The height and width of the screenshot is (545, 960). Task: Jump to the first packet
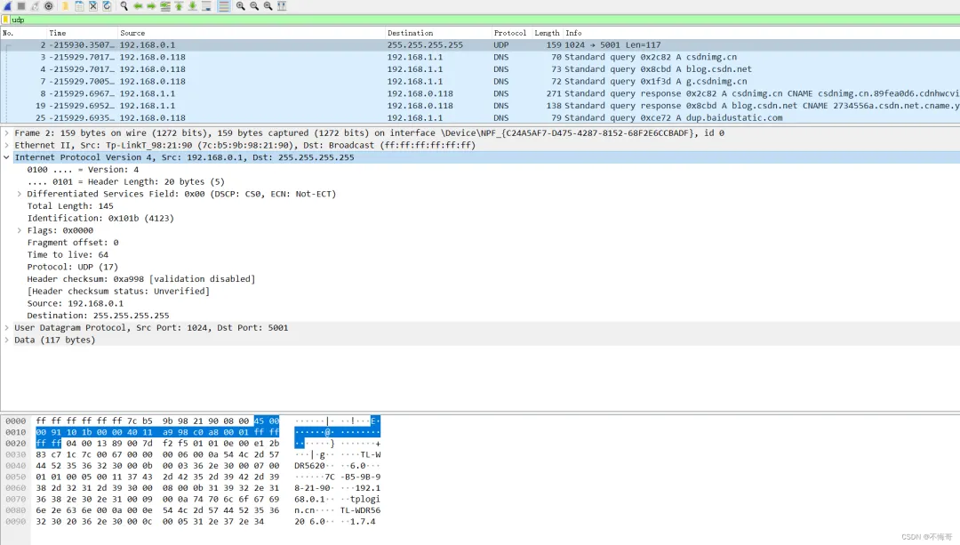point(179,5)
